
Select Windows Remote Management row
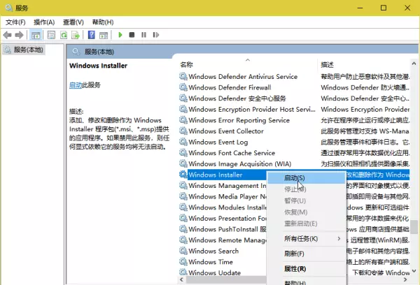[x=223, y=240]
